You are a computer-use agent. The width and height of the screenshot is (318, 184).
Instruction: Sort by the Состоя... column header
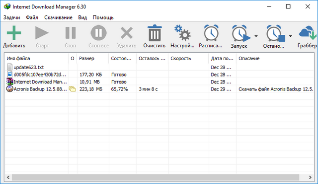click(123, 58)
